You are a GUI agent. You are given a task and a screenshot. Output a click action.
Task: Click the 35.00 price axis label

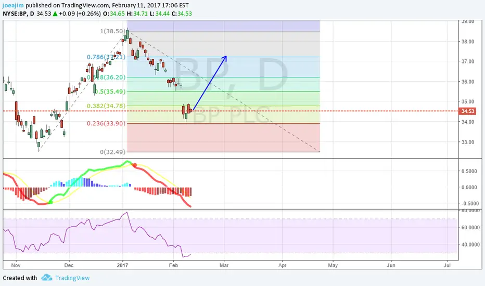click(468, 101)
